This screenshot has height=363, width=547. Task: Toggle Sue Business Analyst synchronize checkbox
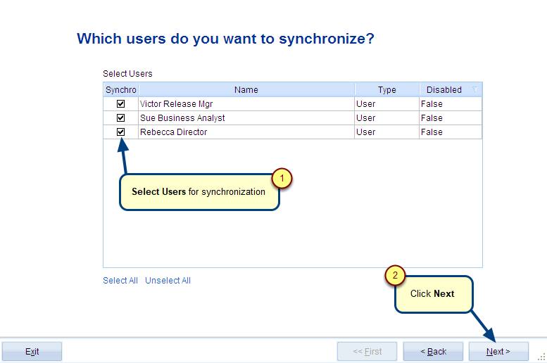point(120,118)
